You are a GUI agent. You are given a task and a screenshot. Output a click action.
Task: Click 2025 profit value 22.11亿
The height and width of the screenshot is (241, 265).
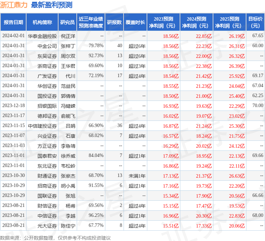click(237, 166)
